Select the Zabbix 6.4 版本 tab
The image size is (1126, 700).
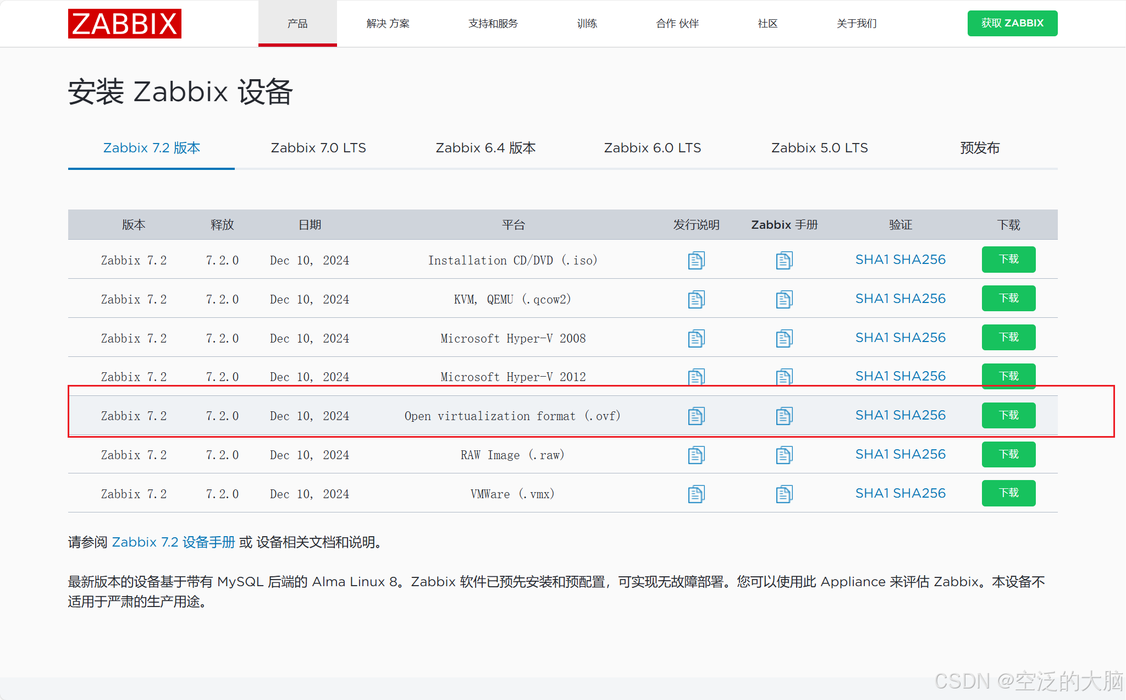point(485,148)
